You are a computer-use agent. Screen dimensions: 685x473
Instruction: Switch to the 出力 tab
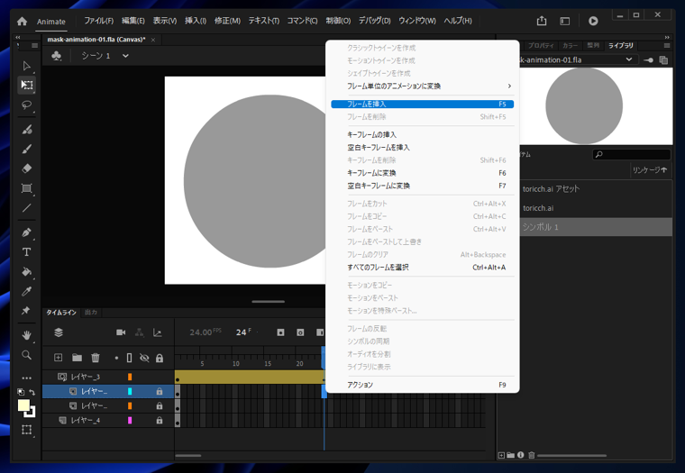91,313
